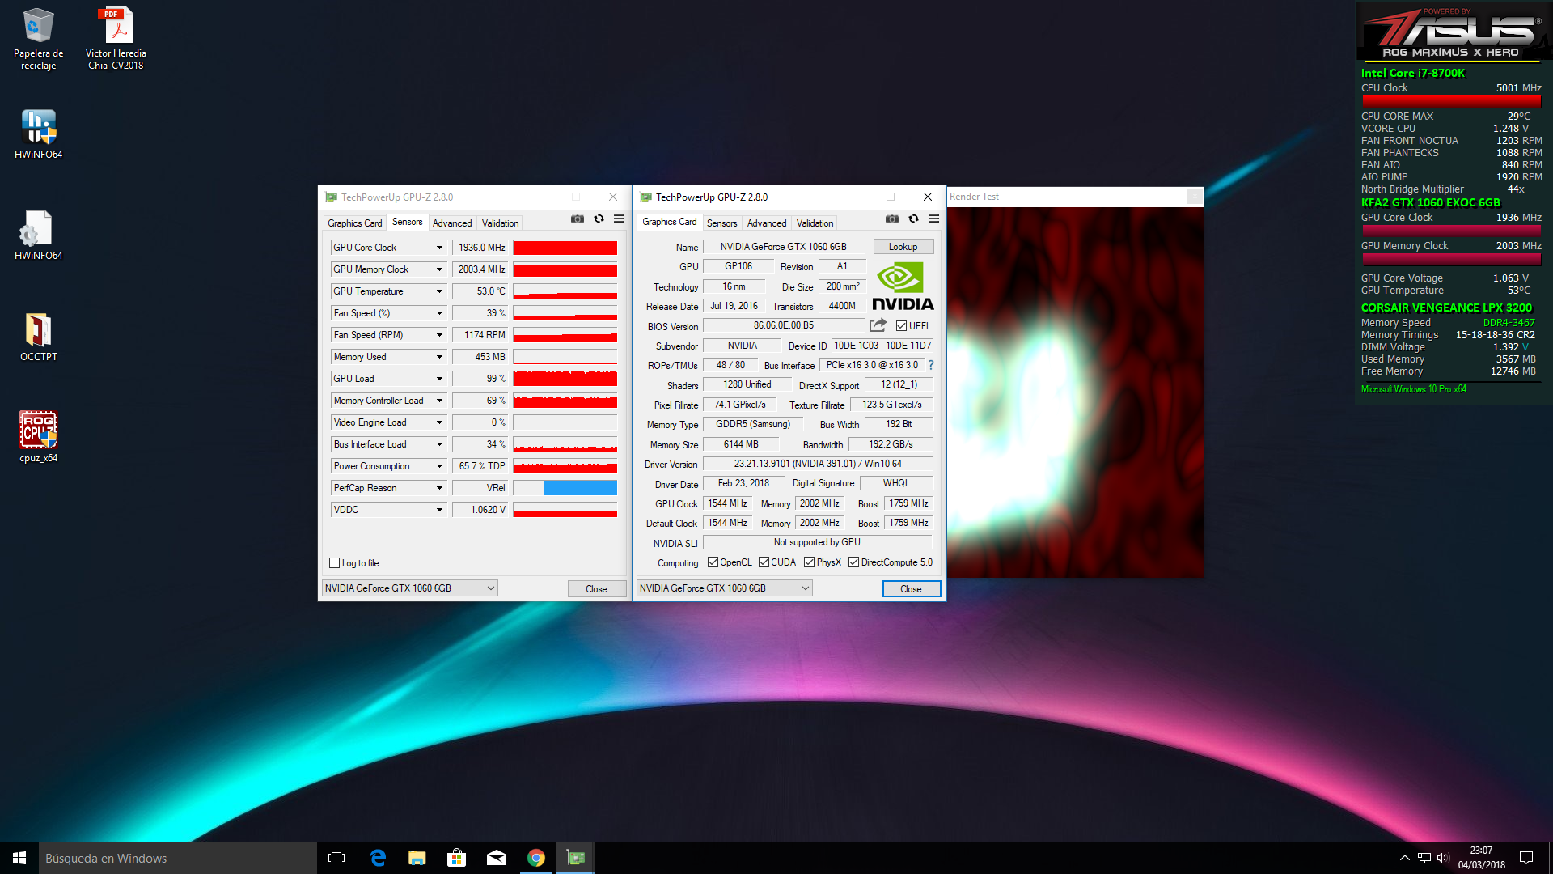Toggle the PhysX checkbox
The height and width of the screenshot is (874, 1553).
click(809, 562)
